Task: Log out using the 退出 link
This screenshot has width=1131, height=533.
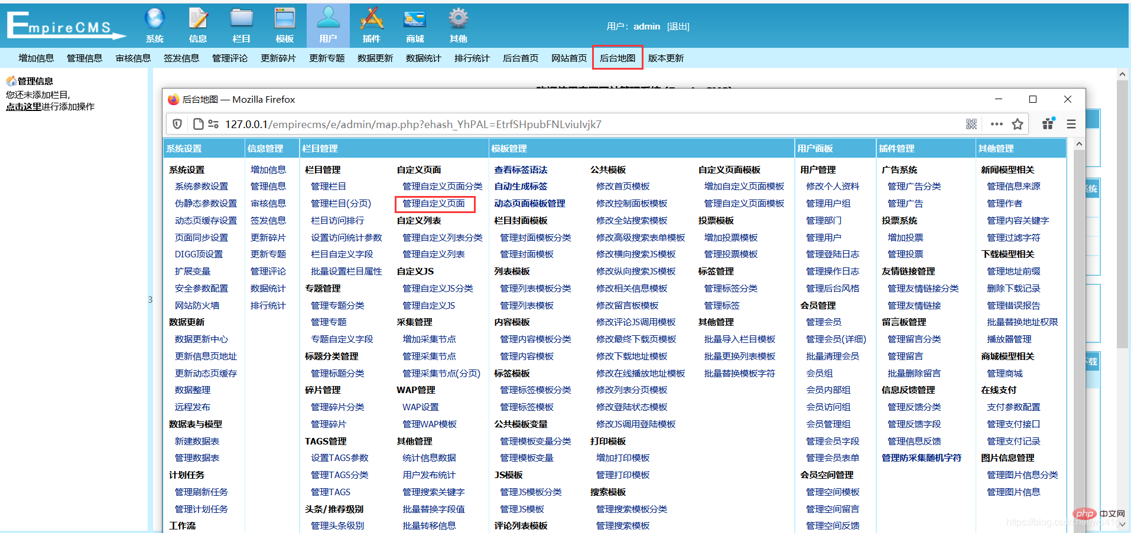Action: tap(678, 27)
